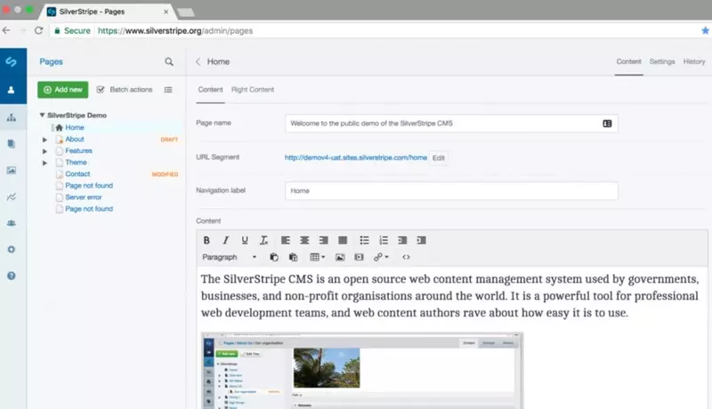Toggle Underline formatting in editor toolbar

tap(245, 240)
